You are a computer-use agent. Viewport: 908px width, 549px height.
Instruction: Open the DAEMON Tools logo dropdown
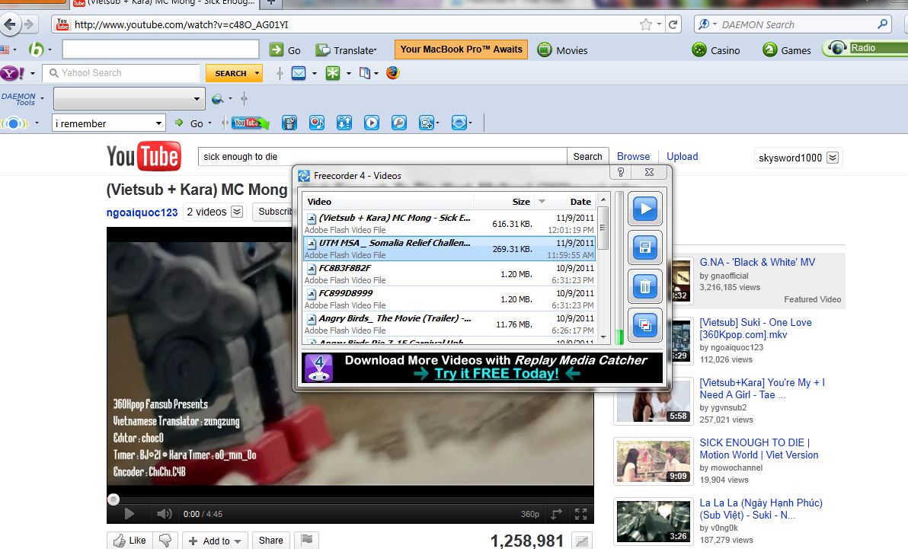pos(42,98)
